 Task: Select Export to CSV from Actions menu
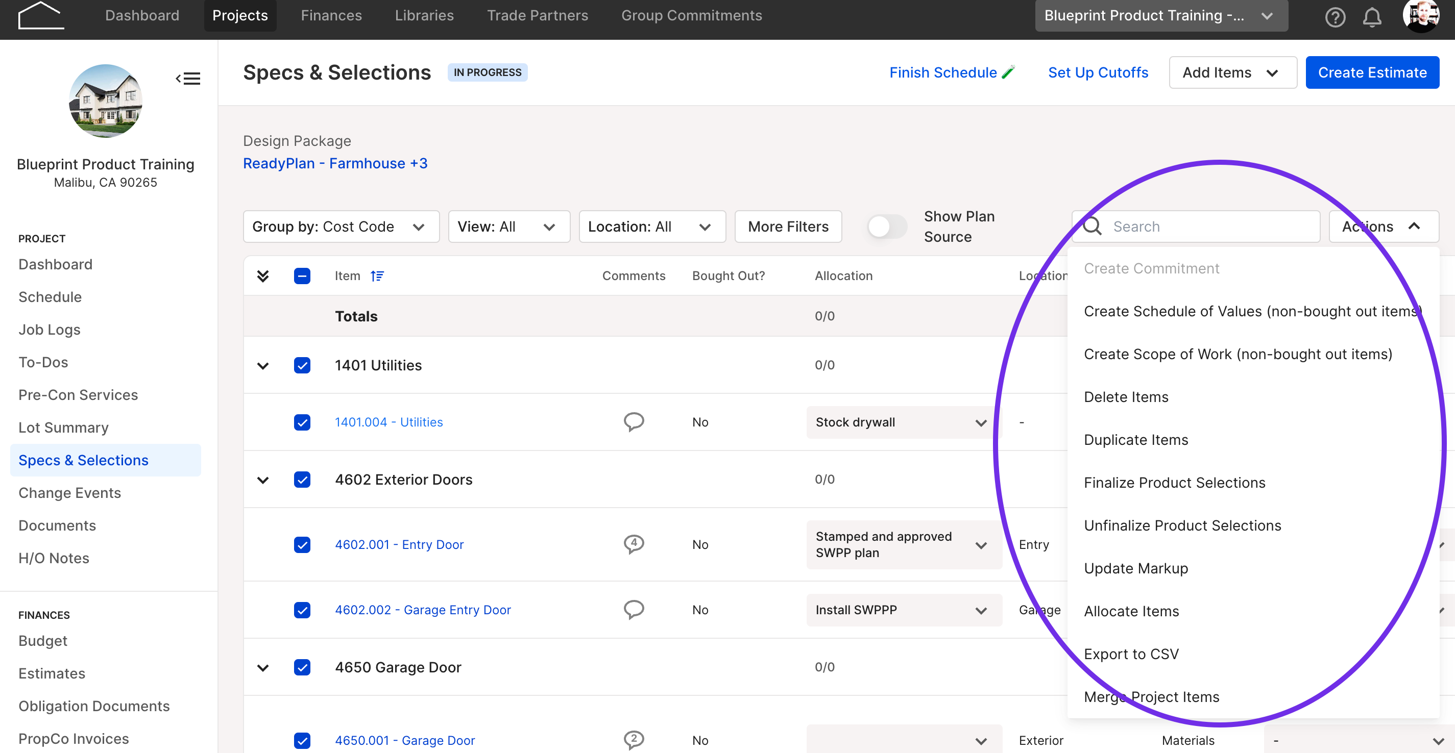tap(1131, 654)
